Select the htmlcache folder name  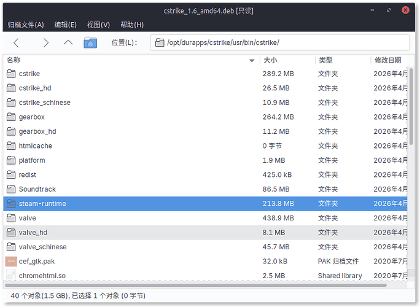tap(36, 146)
